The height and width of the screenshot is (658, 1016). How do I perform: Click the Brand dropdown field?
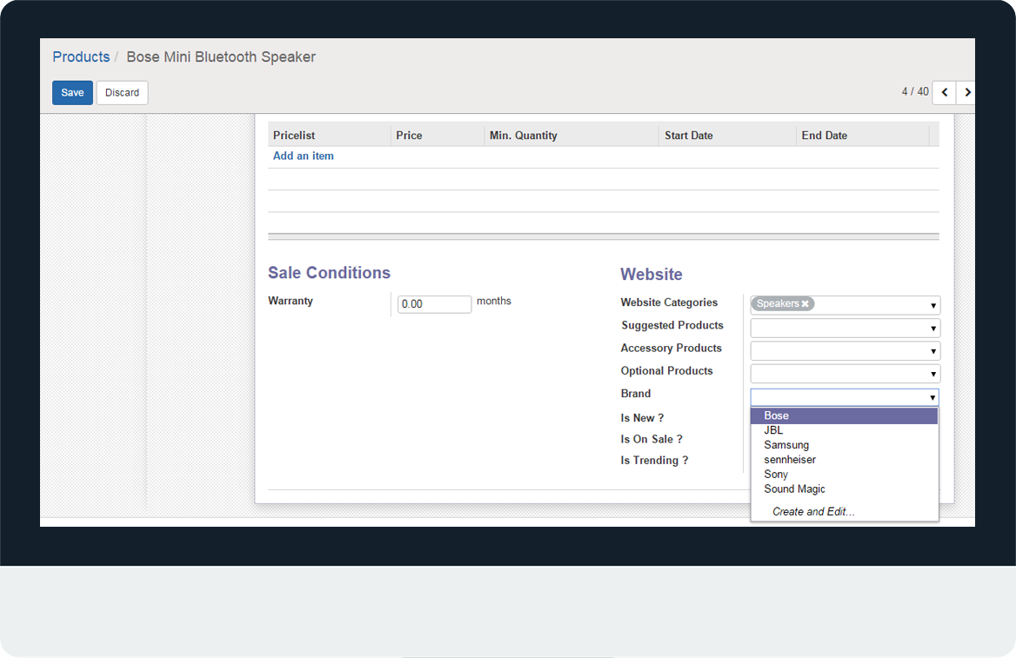845,397
